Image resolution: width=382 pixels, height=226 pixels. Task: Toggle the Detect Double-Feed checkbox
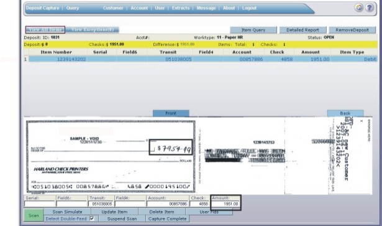point(92,219)
